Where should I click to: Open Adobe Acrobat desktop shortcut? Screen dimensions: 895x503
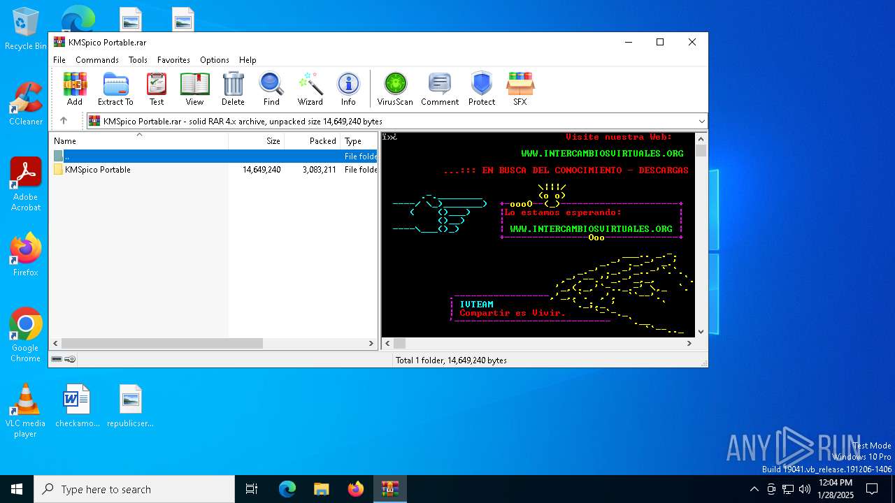(x=25, y=184)
